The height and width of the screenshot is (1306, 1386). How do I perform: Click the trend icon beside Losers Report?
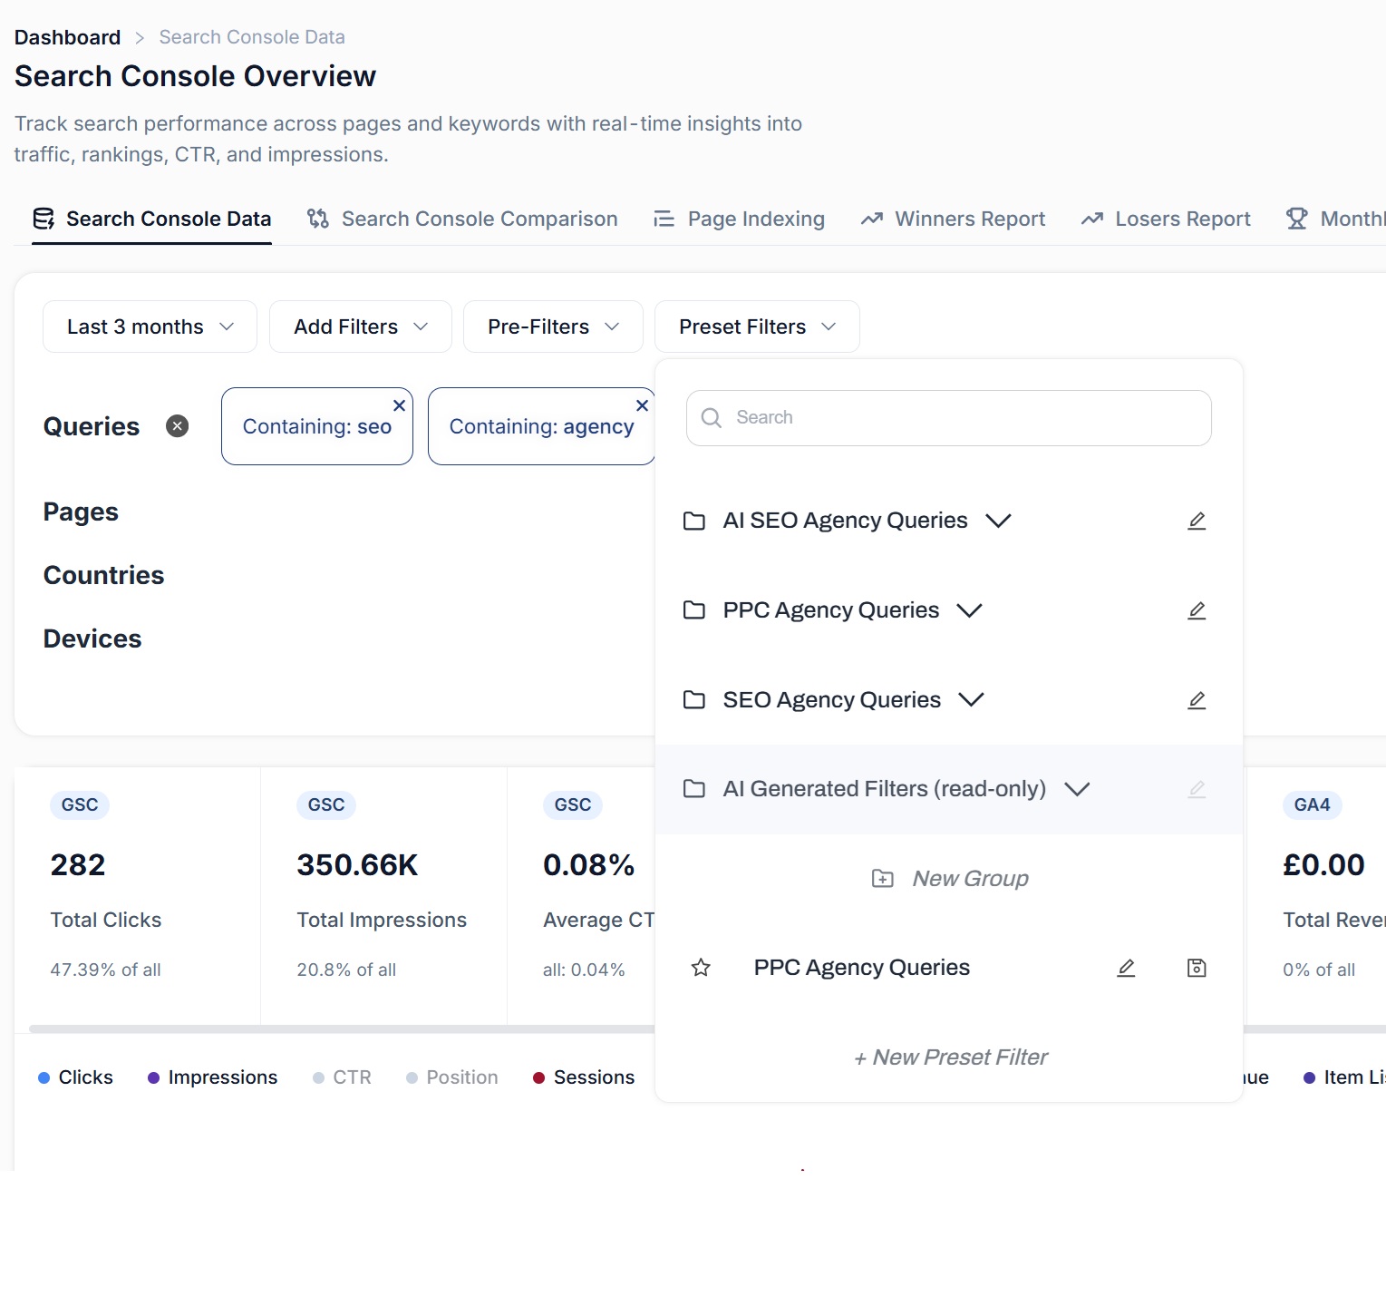point(1092,219)
